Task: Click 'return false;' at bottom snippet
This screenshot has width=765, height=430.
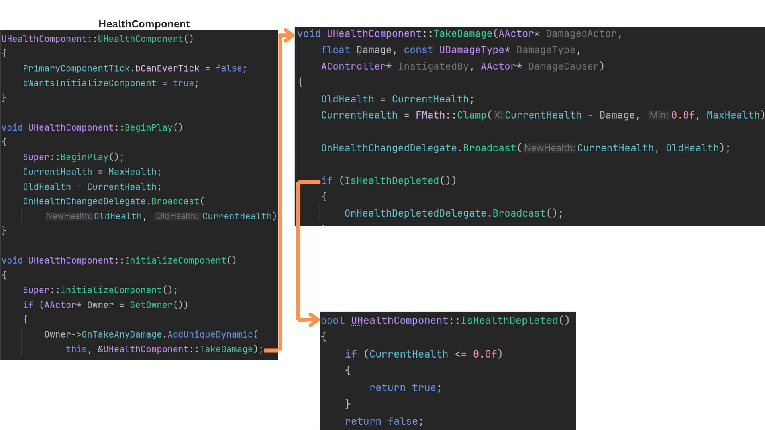Action: pyautogui.click(x=383, y=421)
